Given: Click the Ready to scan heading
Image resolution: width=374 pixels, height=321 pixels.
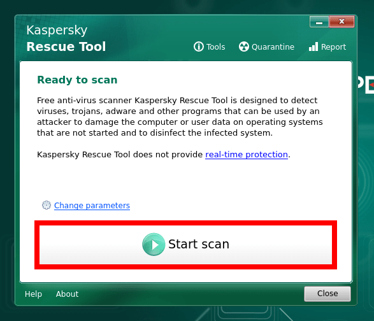Looking at the screenshot, I should [x=77, y=80].
